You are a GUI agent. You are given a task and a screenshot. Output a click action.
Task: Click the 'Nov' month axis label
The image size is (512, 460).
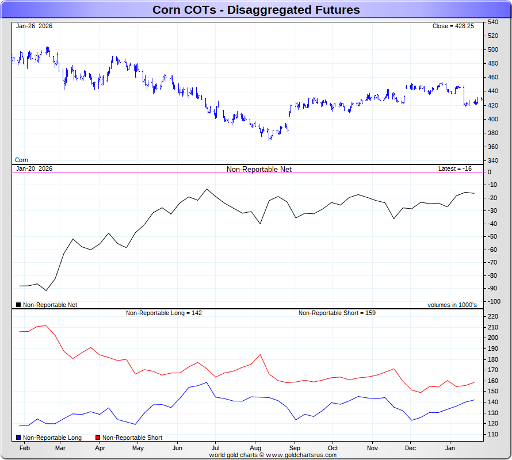372,448
